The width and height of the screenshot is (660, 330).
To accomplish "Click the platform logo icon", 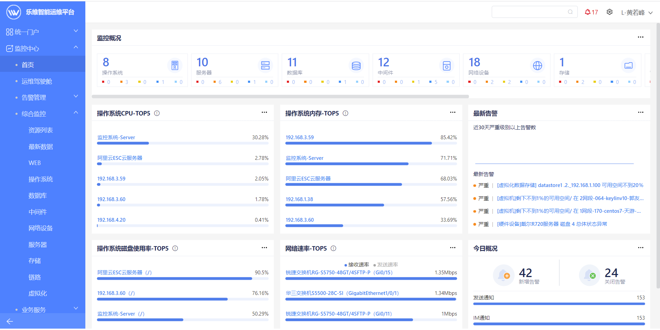I will (x=14, y=12).
